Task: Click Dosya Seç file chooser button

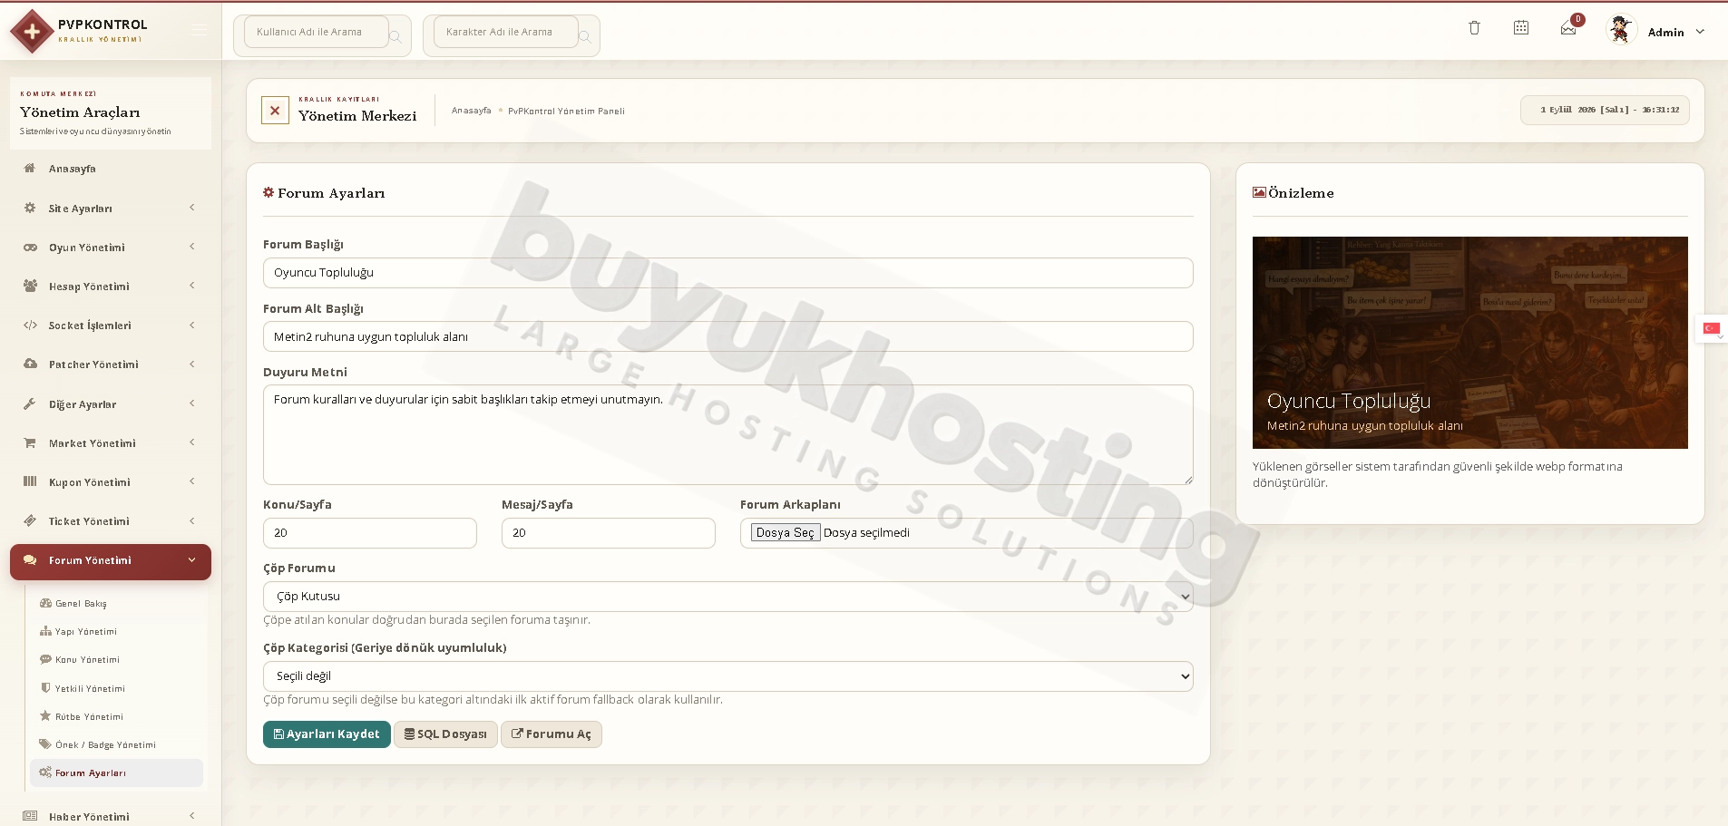Action: (786, 533)
